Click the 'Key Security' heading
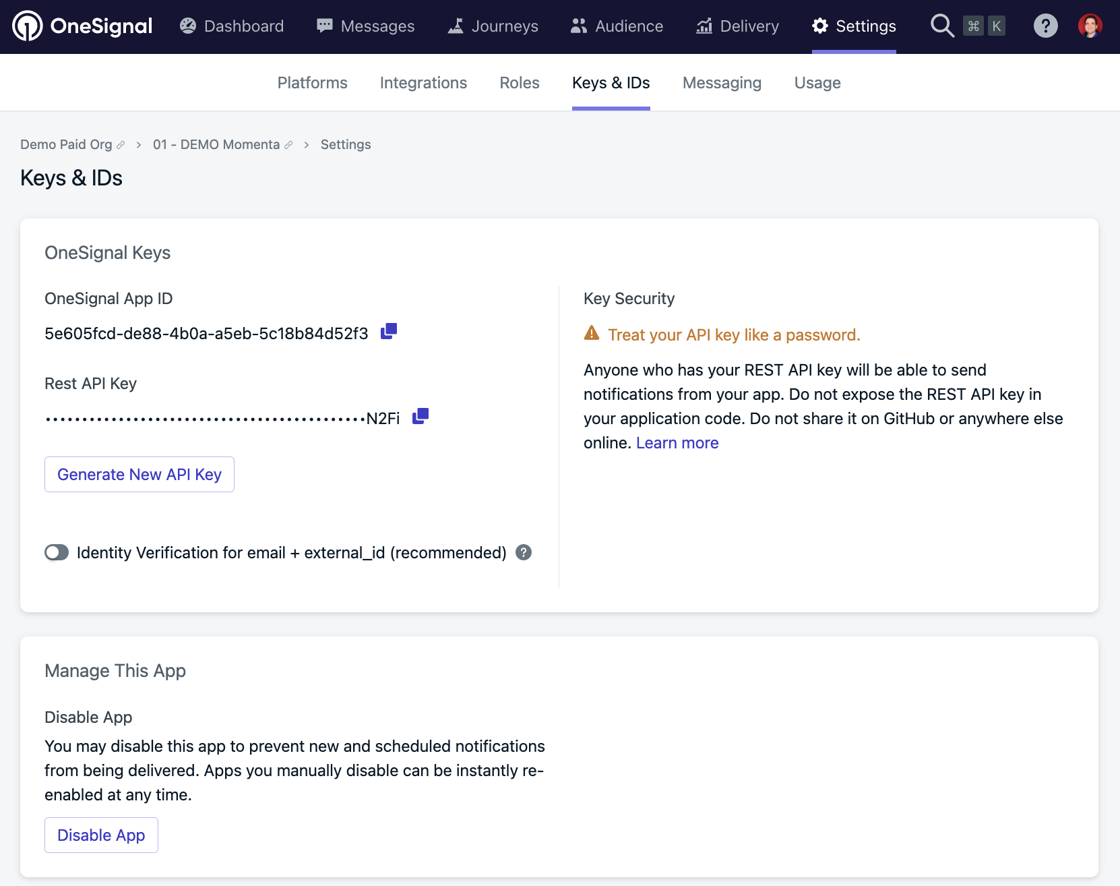The height and width of the screenshot is (886, 1120). (x=629, y=299)
